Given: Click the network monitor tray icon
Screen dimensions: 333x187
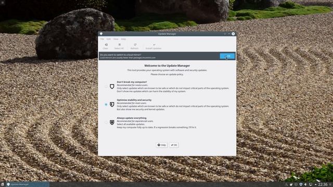Looking at the screenshot, I should coord(311,184).
